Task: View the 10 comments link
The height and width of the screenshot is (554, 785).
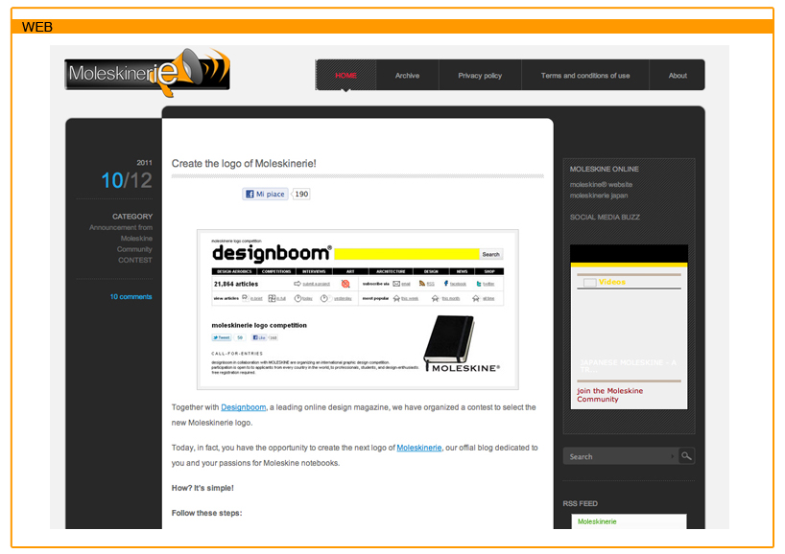Action: 131,297
